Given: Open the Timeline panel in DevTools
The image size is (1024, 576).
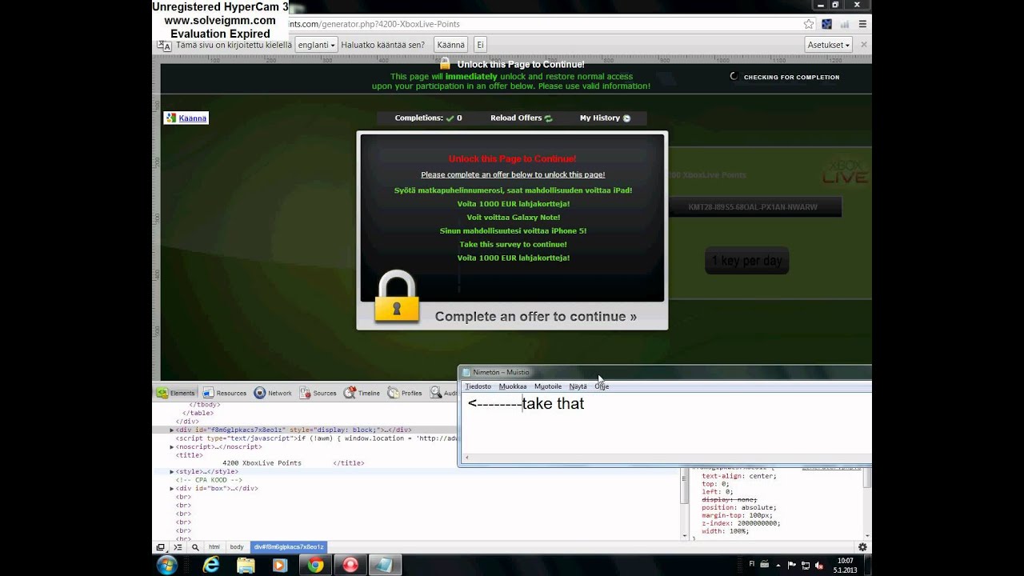Looking at the screenshot, I should [x=362, y=393].
